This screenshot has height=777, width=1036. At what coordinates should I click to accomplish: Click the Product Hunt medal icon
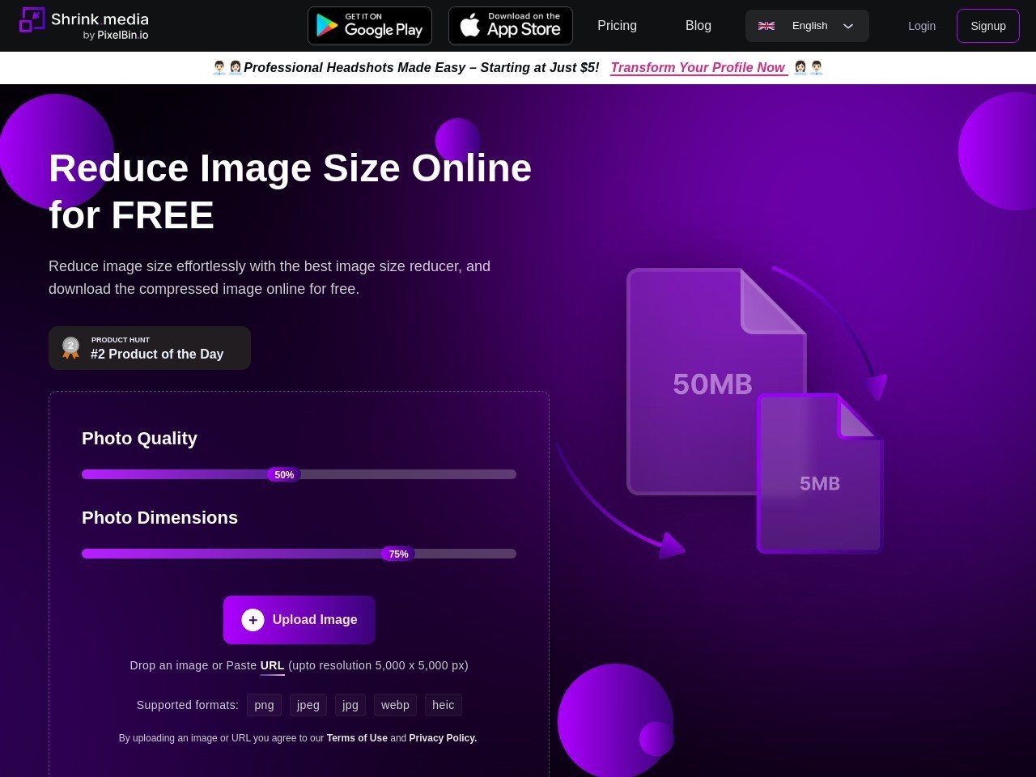[71, 348]
